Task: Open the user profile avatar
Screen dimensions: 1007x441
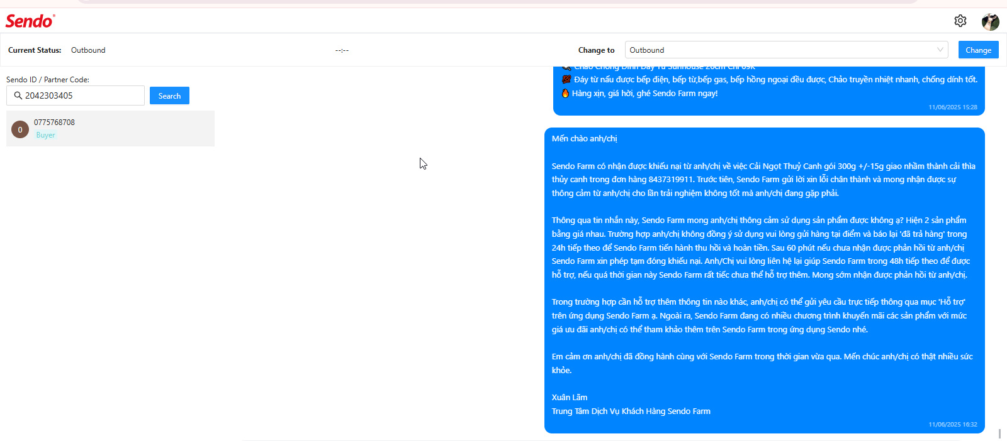Action: click(991, 21)
